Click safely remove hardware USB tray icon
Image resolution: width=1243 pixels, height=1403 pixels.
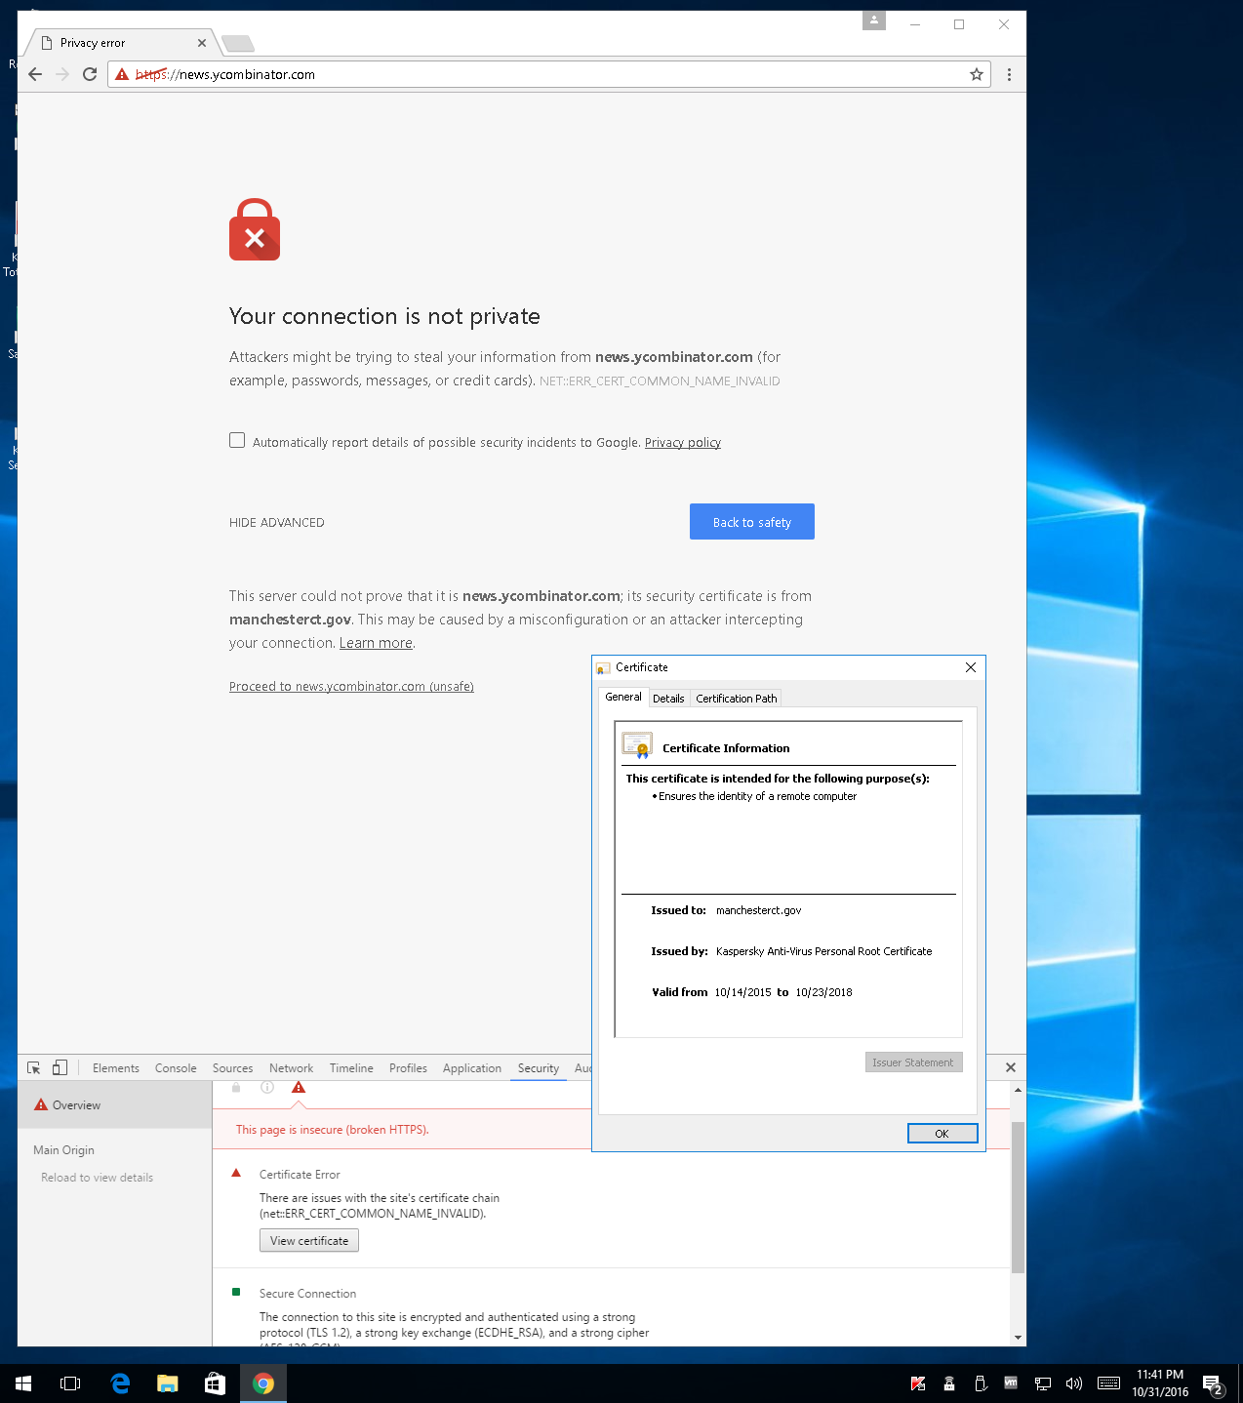coord(981,1383)
